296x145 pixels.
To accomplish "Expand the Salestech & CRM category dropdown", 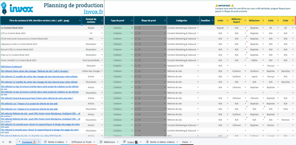I will point(198,66).
